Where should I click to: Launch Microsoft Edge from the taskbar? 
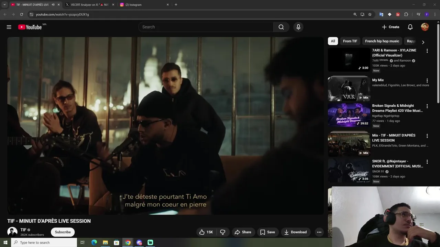tap(94, 243)
